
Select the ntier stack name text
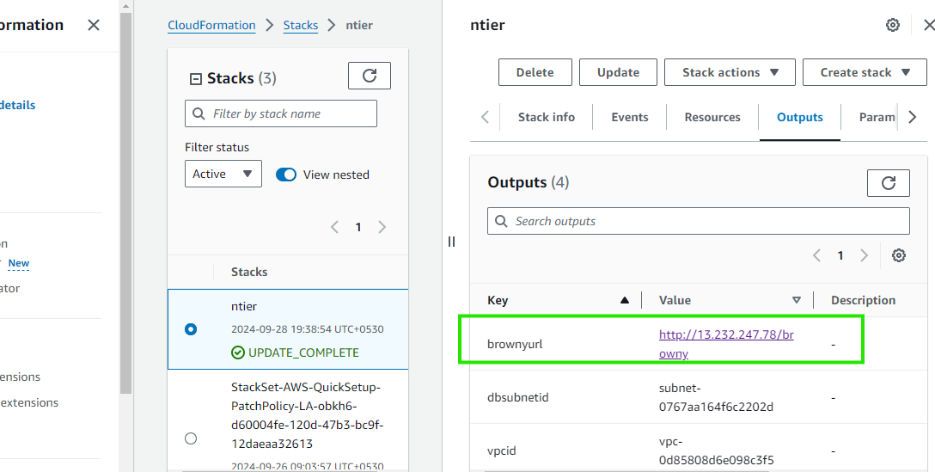(244, 306)
